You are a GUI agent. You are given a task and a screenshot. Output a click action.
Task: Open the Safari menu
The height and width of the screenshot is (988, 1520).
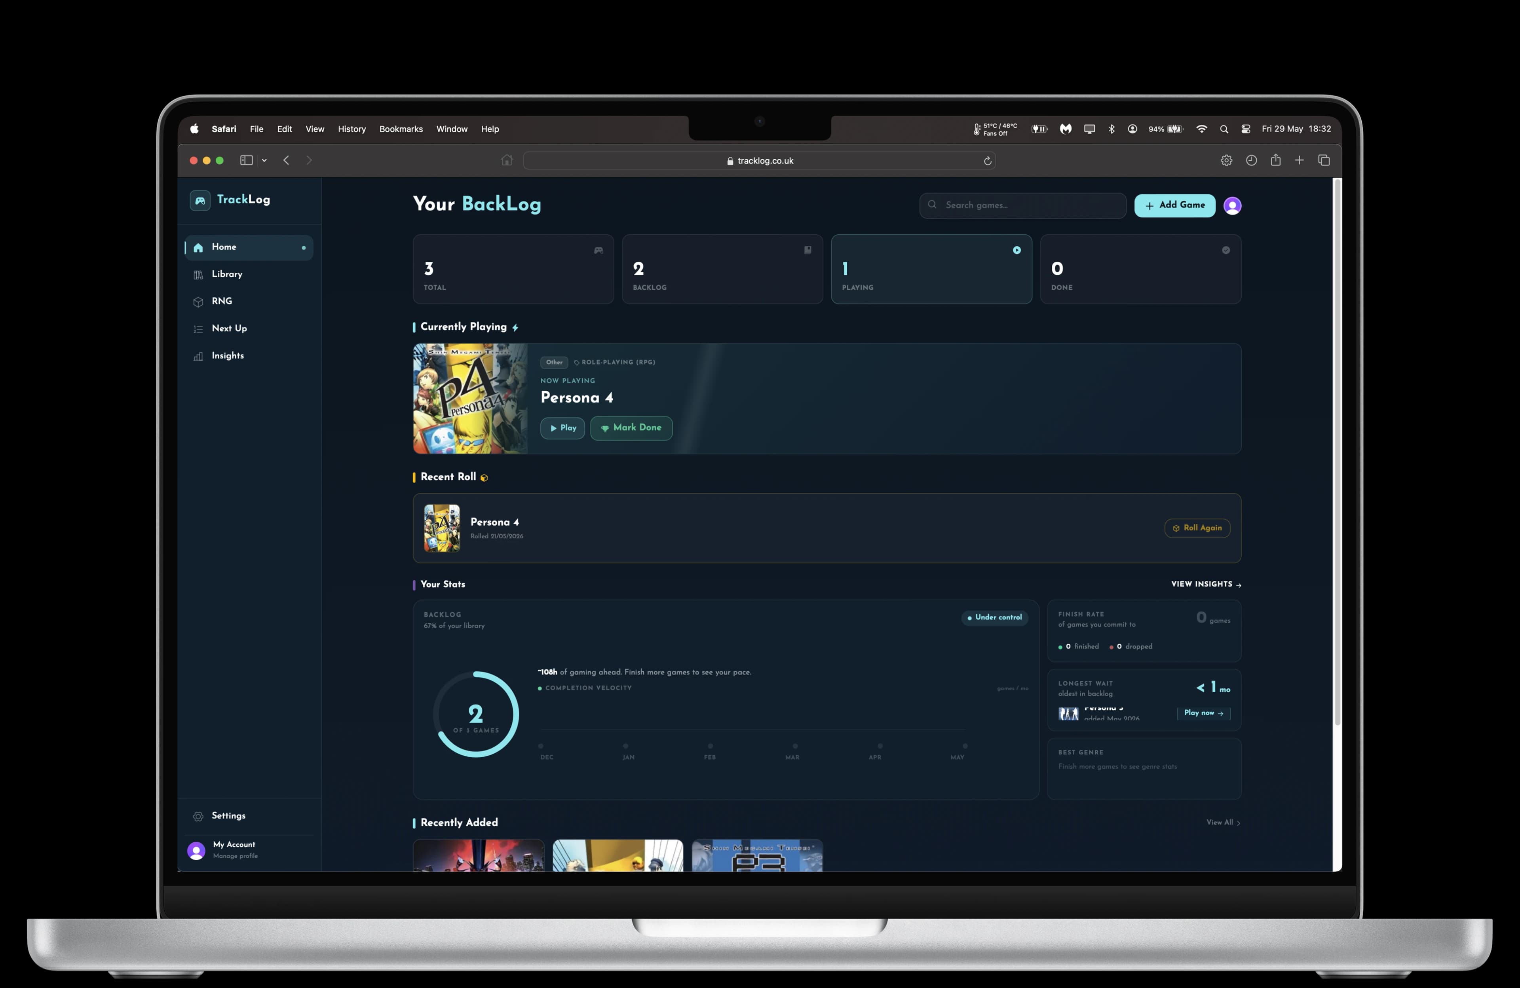[224, 129]
